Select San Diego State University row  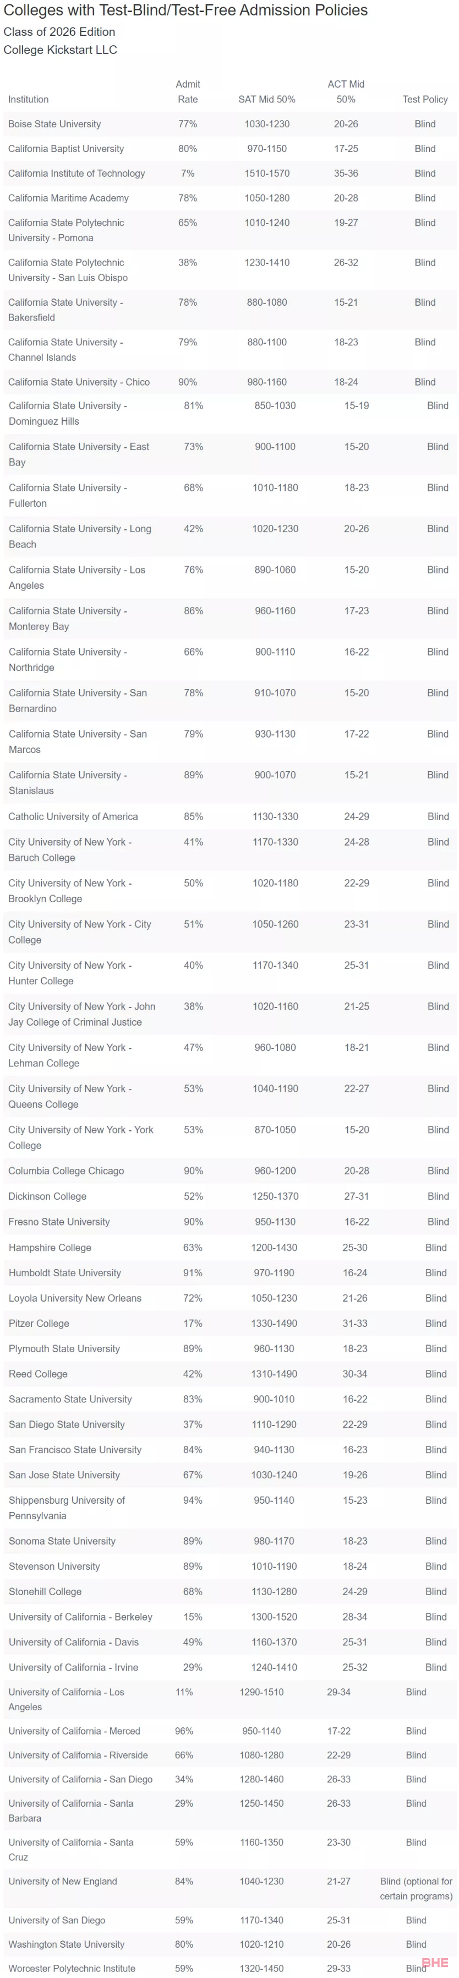click(x=229, y=1424)
